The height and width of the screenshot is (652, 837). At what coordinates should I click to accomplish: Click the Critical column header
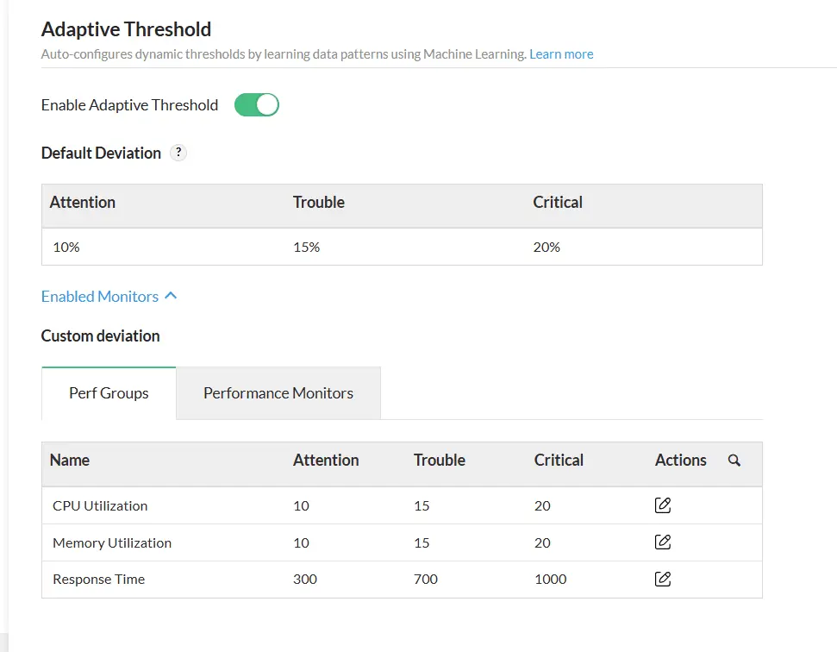coord(558,461)
